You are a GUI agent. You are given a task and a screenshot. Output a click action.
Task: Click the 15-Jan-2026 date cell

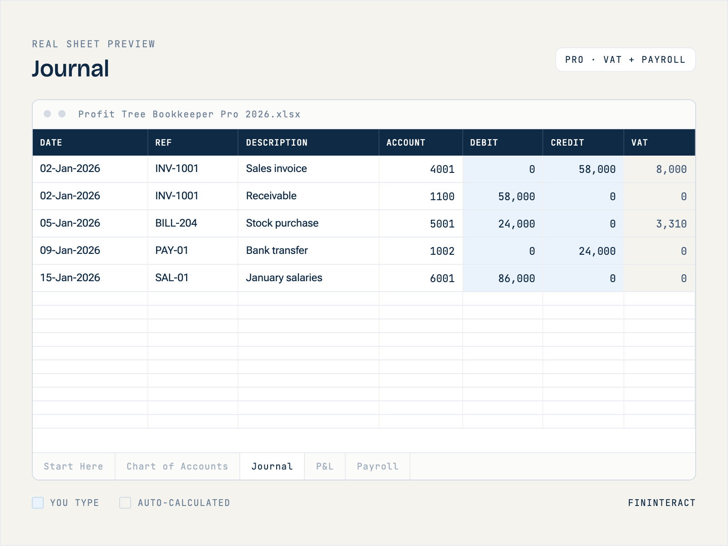pos(90,278)
